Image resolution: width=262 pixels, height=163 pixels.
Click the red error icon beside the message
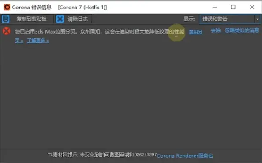click(7, 31)
